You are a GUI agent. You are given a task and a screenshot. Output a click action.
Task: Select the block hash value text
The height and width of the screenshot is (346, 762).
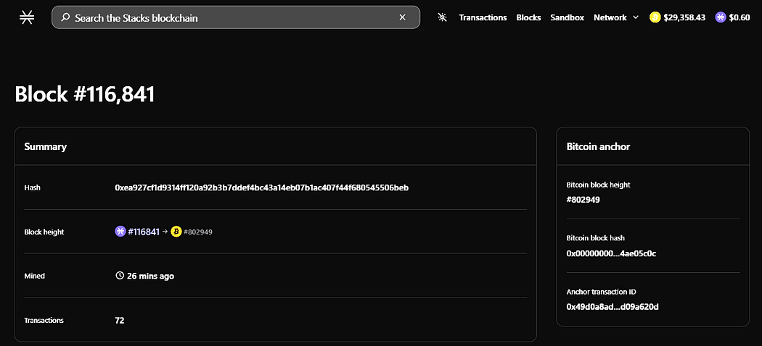(x=261, y=187)
